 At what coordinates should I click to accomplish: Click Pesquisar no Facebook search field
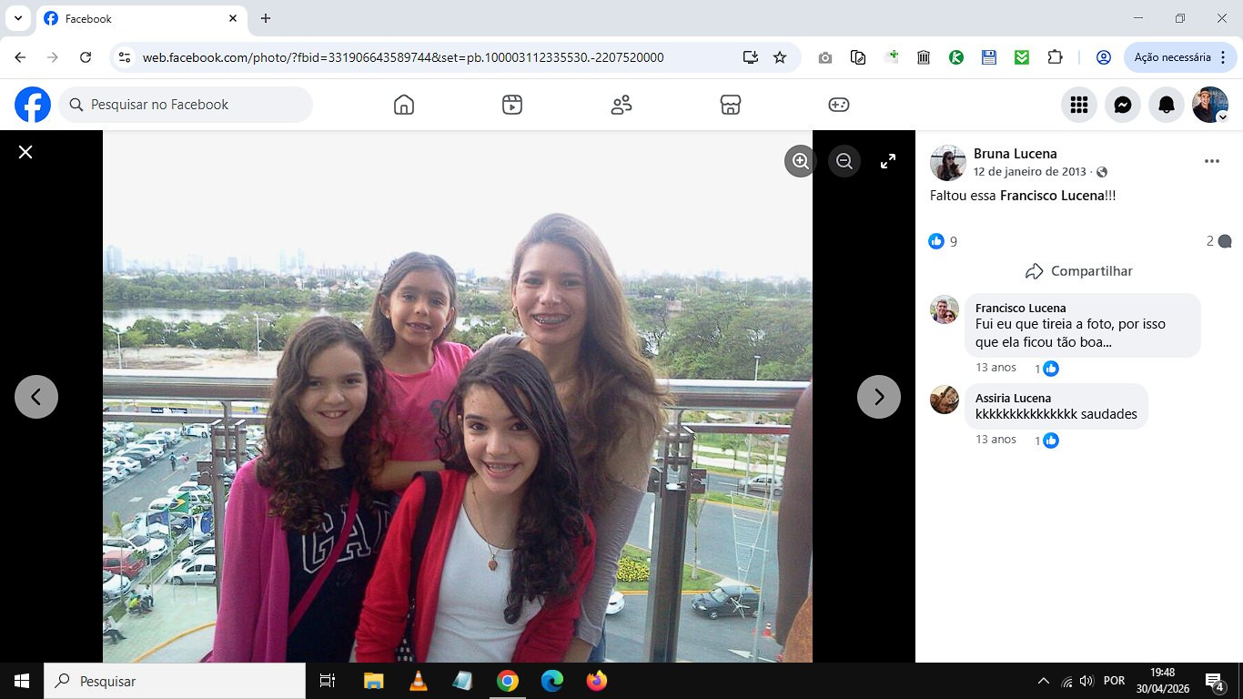point(186,105)
